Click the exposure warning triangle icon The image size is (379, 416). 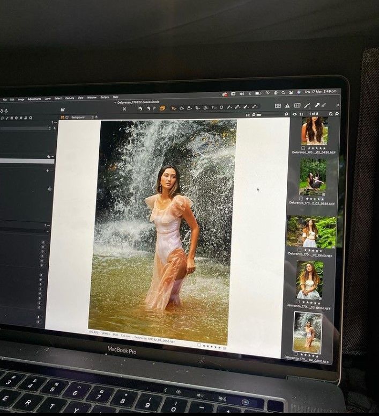[287, 106]
